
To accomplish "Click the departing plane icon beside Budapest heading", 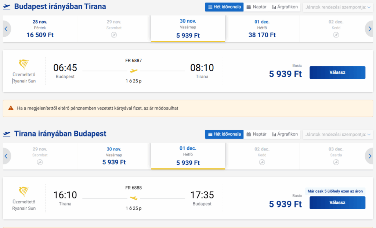I will [7, 7].
